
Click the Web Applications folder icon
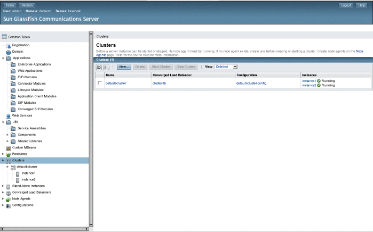point(13,71)
